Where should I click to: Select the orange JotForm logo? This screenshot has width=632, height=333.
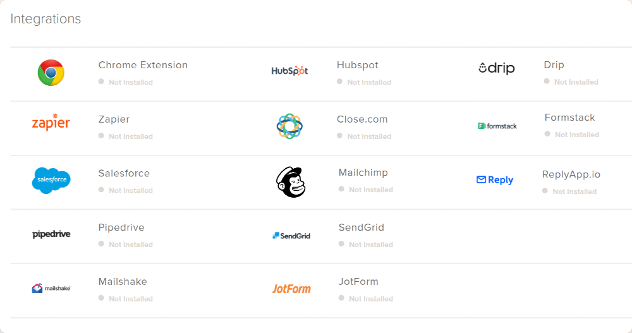coord(291,289)
